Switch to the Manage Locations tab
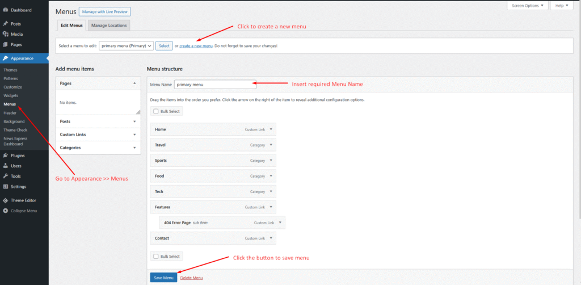 (x=109, y=26)
